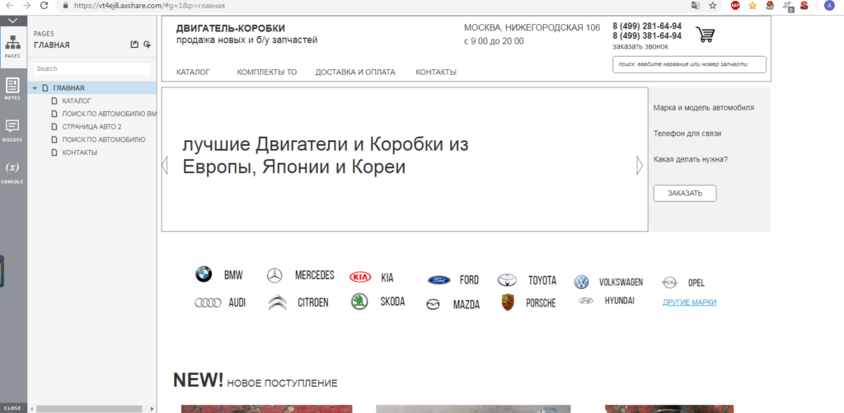This screenshot has height=413, width=844.
Task: Go to next slide in banner
Action: (639, 166)
